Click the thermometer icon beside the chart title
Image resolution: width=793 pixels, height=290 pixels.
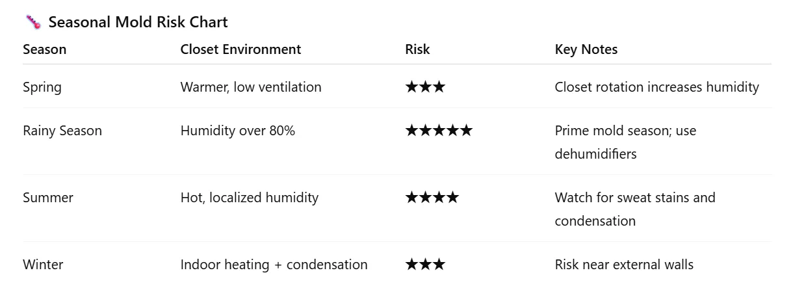click(x=33, y=23)
